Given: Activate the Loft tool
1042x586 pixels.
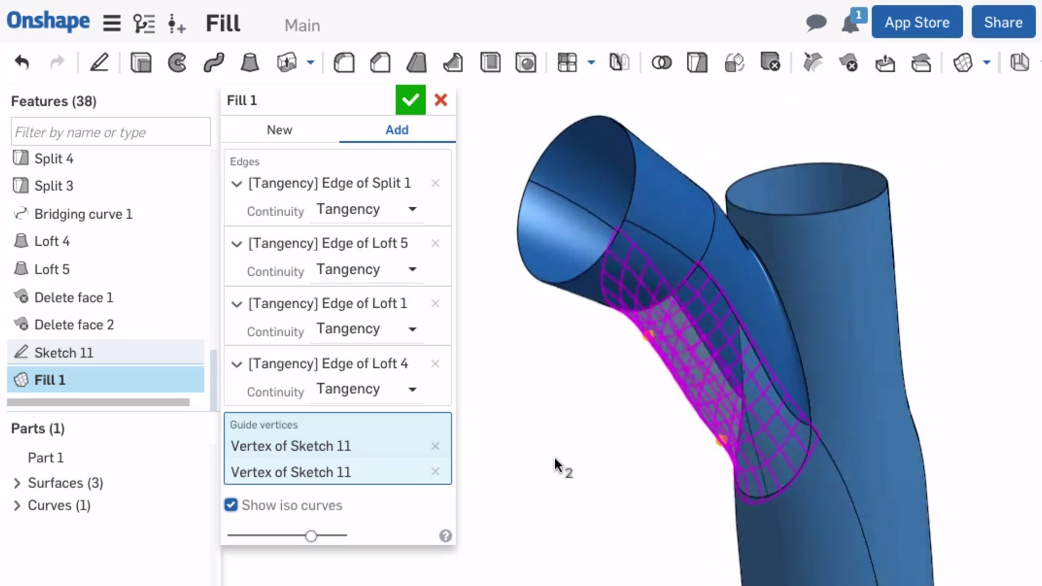Looking at the screenshot, I should (x=249, y=62).
